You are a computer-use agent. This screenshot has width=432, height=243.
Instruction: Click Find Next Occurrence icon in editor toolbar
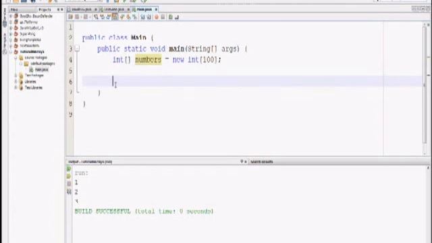click(109, 17)
